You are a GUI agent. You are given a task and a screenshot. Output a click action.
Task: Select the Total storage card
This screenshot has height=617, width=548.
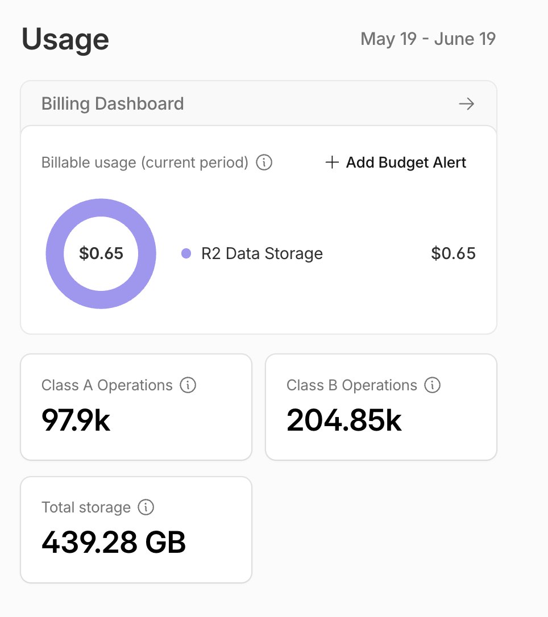[x=136, y=530]
